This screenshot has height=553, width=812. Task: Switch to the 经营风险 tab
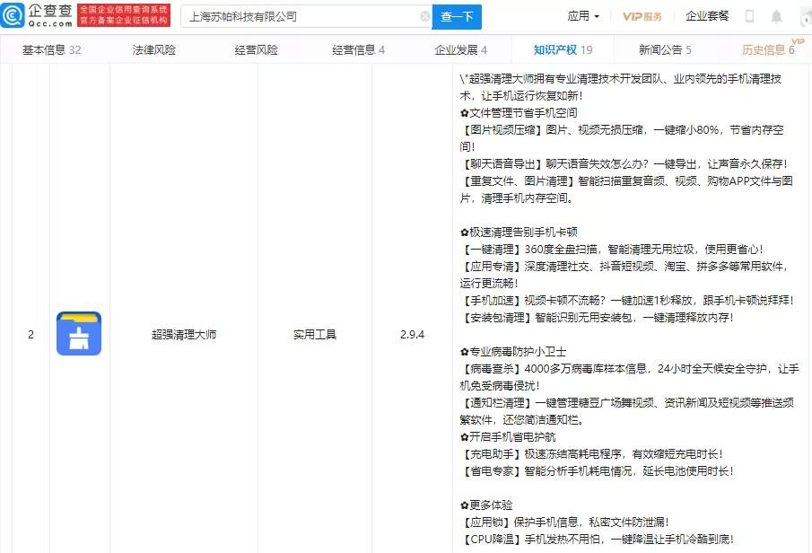coord(257,49)
